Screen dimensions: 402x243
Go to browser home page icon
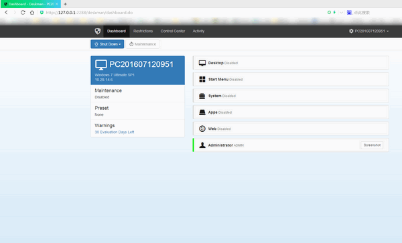[31, 13]
